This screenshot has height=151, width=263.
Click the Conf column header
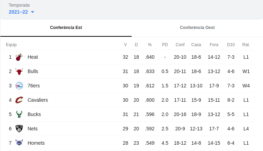pos(180,45)
